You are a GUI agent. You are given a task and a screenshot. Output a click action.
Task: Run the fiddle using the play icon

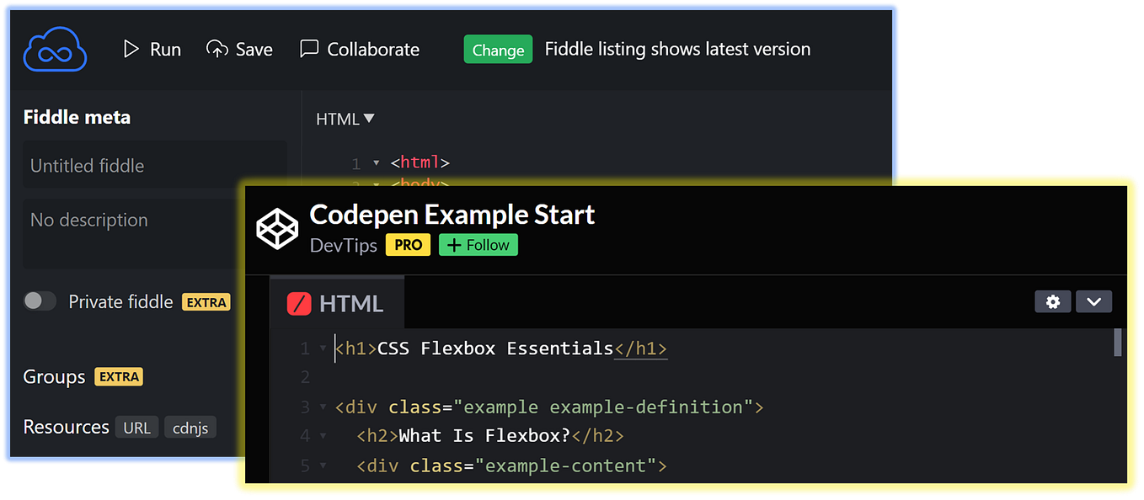131,49
